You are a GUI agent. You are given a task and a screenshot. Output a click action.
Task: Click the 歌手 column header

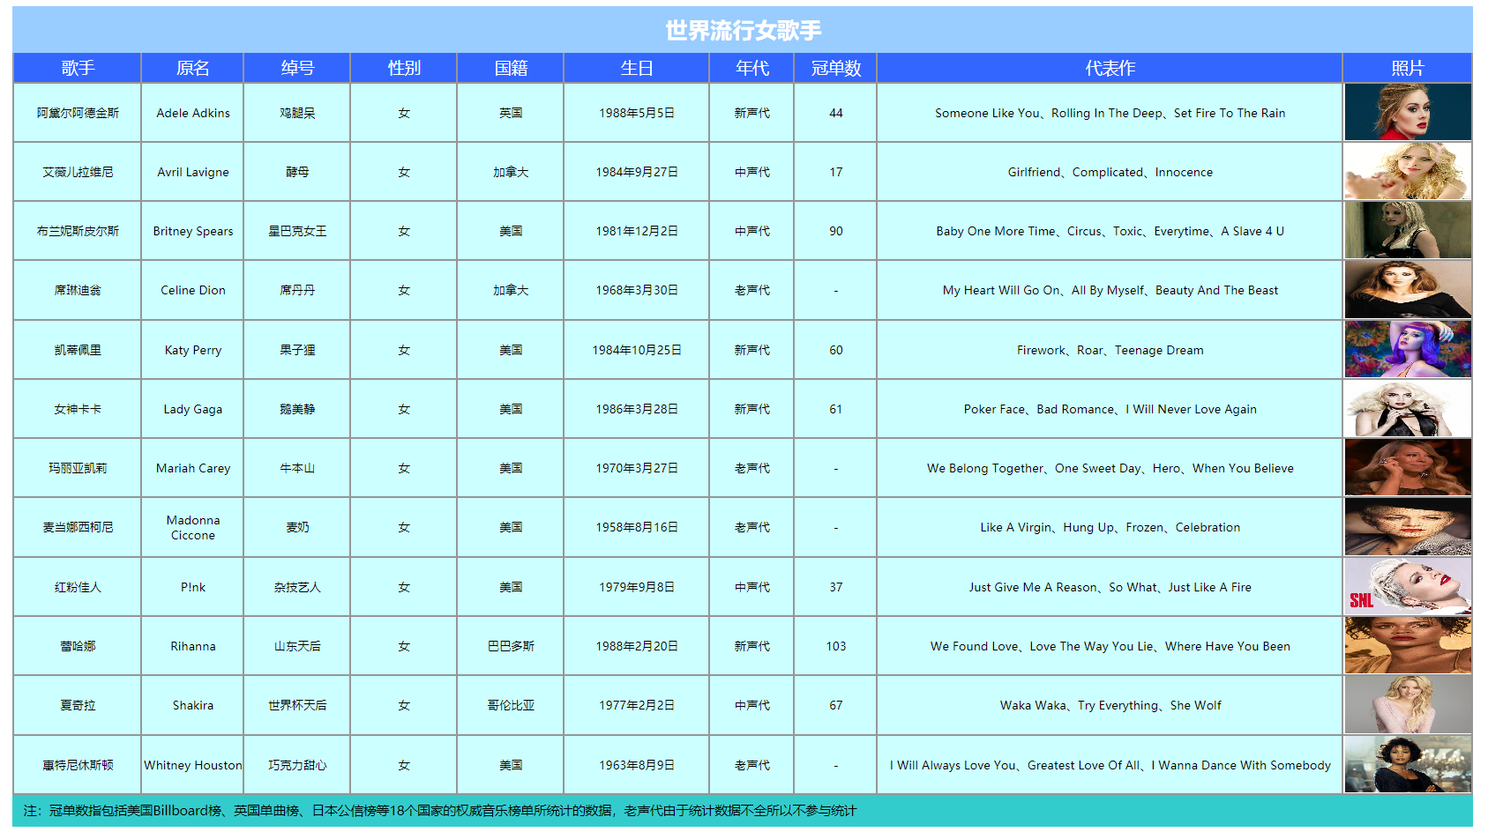(x=78, y=68)
